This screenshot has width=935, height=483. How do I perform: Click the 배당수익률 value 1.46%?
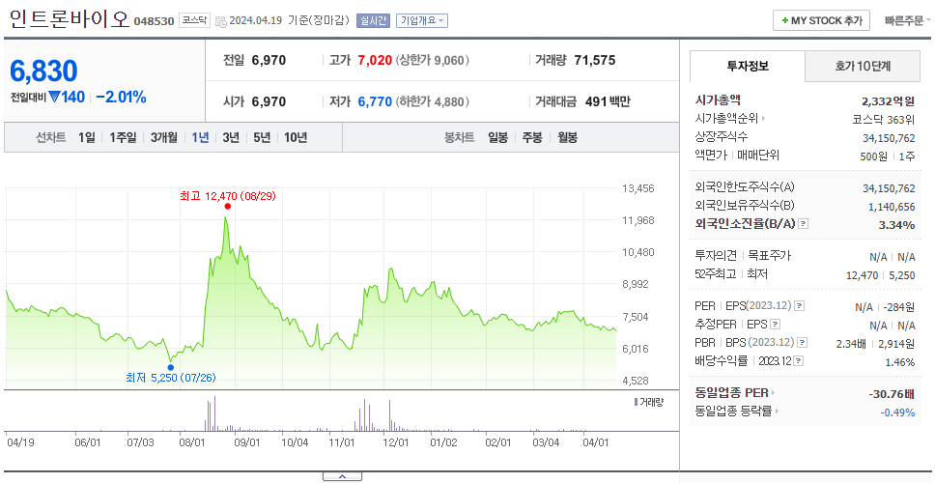(900, 362)
